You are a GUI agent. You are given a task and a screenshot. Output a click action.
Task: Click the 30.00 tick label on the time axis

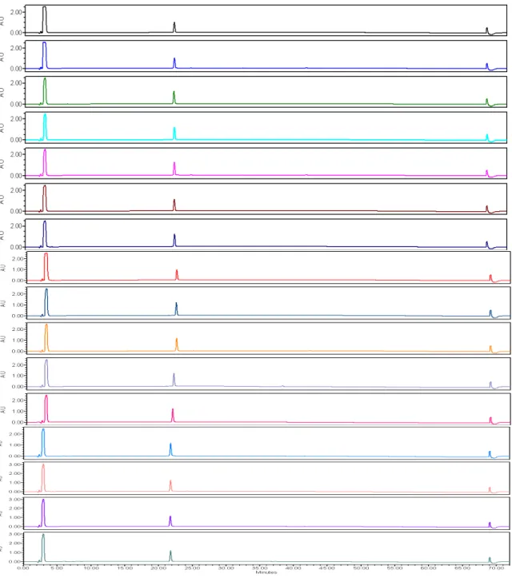tap(226, 568)
